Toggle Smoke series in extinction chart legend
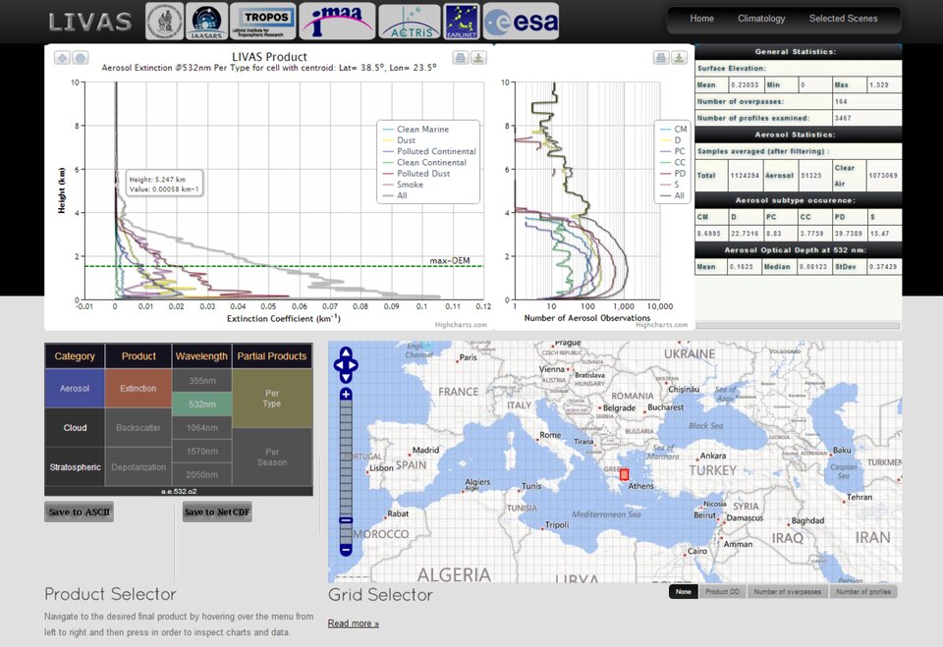Screen dimensions: 943x647 pyautogui.click(x=410, y=185)
